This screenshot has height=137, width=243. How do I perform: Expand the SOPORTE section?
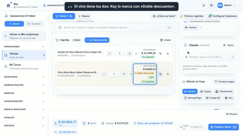(x=24, y=126)
